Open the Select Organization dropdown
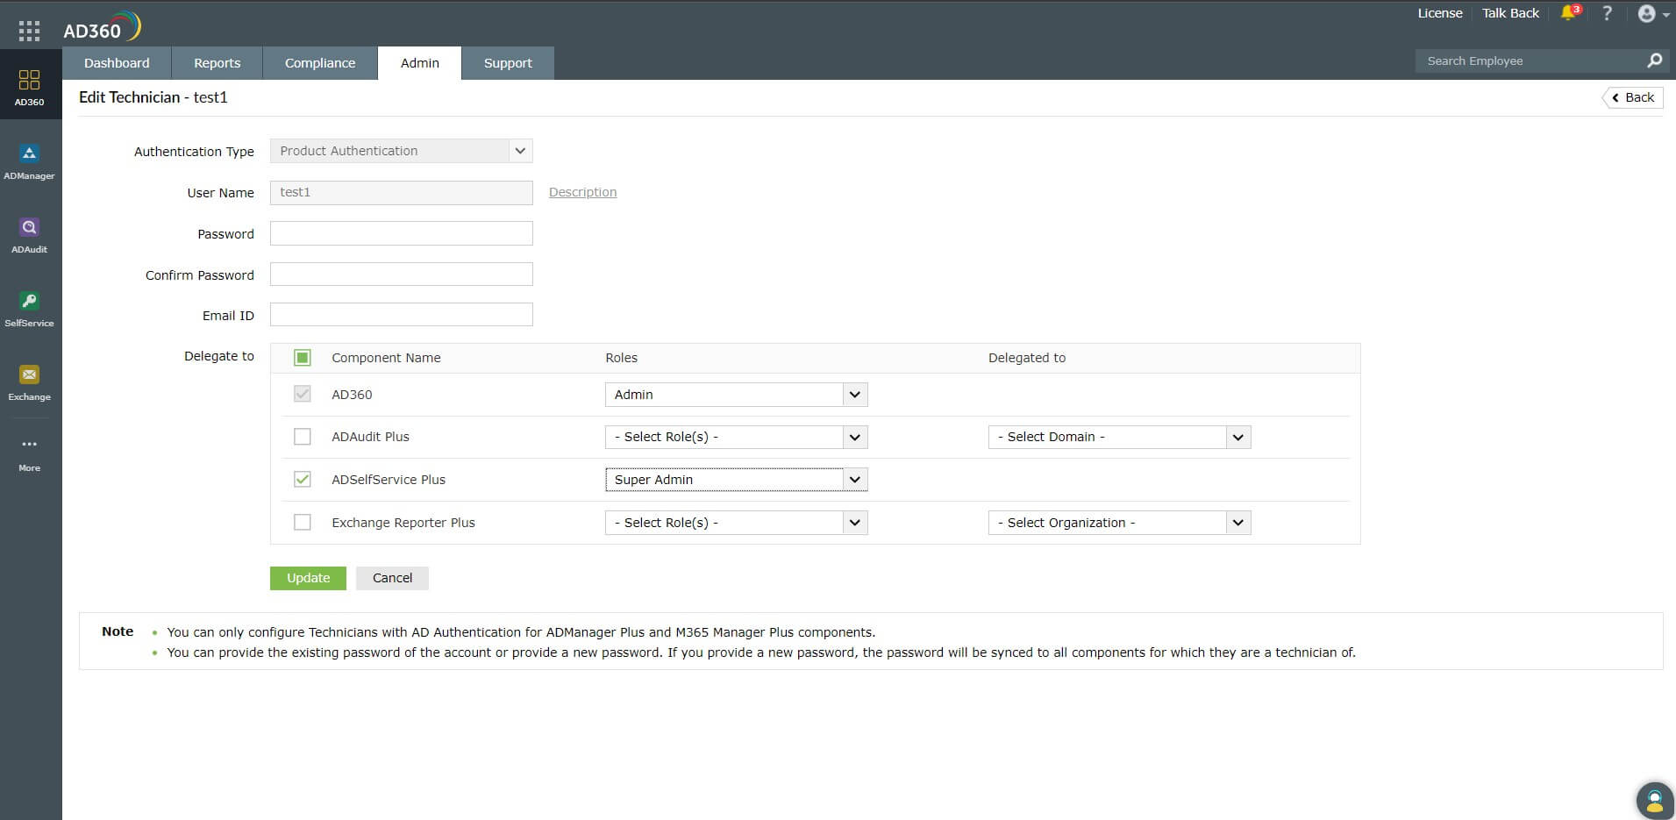This screenshot has height=820, width=1676. point(1118,523)
